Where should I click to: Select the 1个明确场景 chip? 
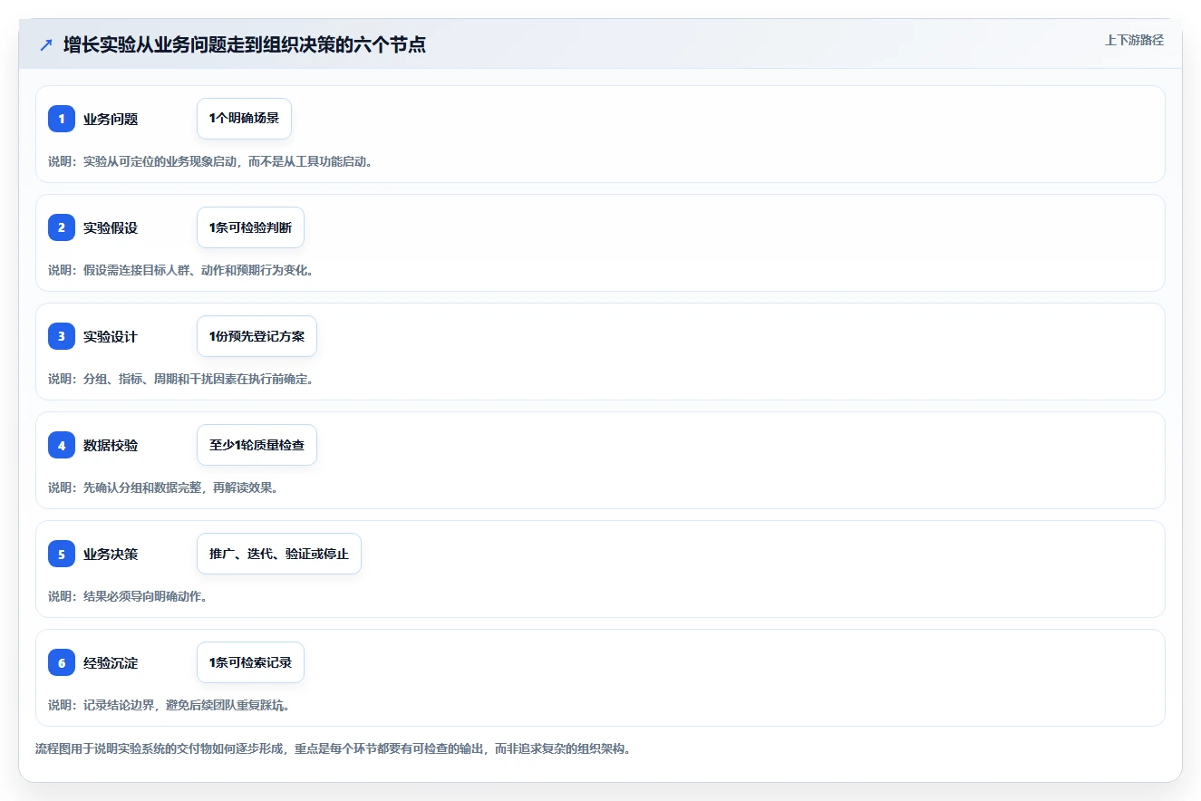pyautogui.click(x=244, y=119)
